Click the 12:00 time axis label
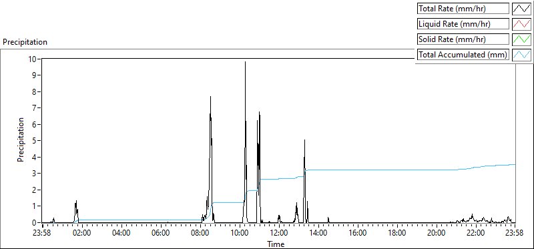Screen dimensions: 534x249 [279, 234]
